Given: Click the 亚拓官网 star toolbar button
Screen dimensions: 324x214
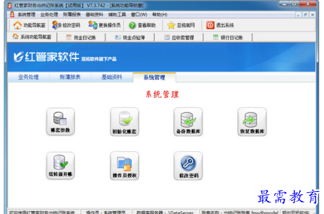Looking at the screenshot, I should (181, 25).
